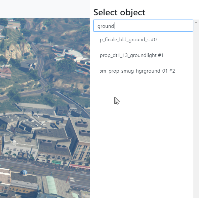The height and width of the screenshot is (198, 202).
Task: Pick sm_prop_smug_hgrground_01 #2 object
Action: 143,71
